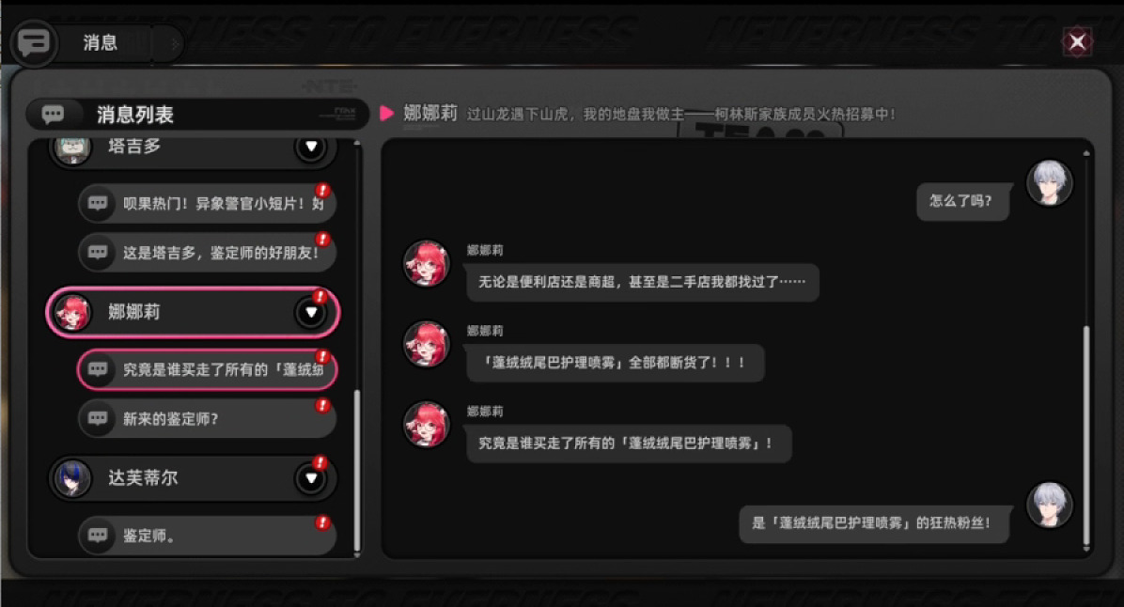Image resolution: width=1124 pixels, height=607 pixels.
Task: Select the 达芙蒂尔 contact entry
Action: (192, 478)
